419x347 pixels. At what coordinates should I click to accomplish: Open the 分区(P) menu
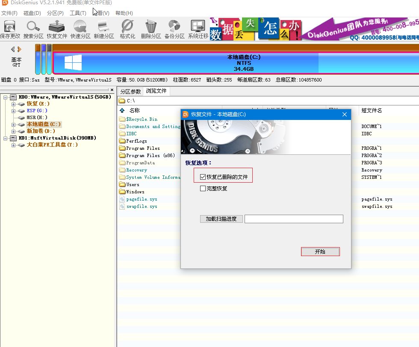pyautogui.click(x=55, y=13)
